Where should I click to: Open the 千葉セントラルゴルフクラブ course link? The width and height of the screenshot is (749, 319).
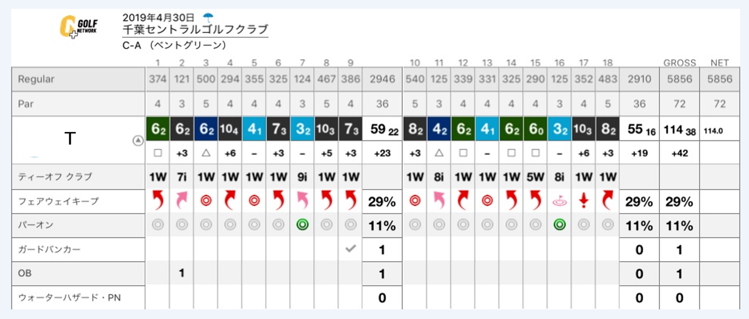(195, 29)
